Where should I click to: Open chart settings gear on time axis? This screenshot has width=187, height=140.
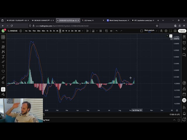(x=177, y=111)
